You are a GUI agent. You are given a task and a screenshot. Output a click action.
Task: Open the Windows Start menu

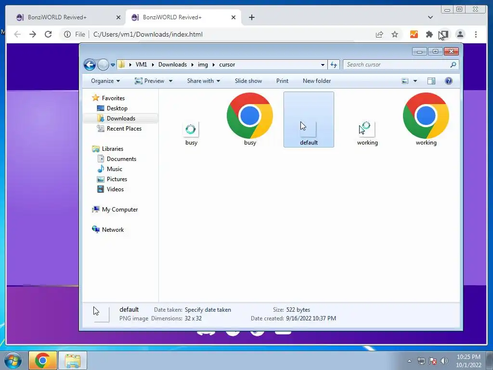coord(13,360)
